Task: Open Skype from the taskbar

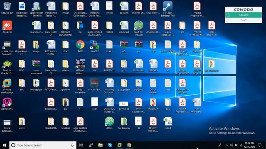Action: [110, 145]
